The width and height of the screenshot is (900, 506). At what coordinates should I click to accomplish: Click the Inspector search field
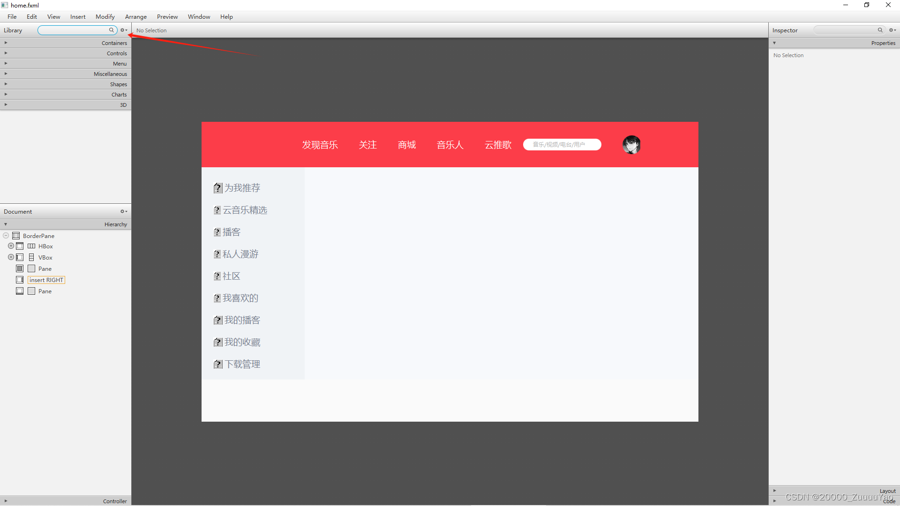coord(844,30)
